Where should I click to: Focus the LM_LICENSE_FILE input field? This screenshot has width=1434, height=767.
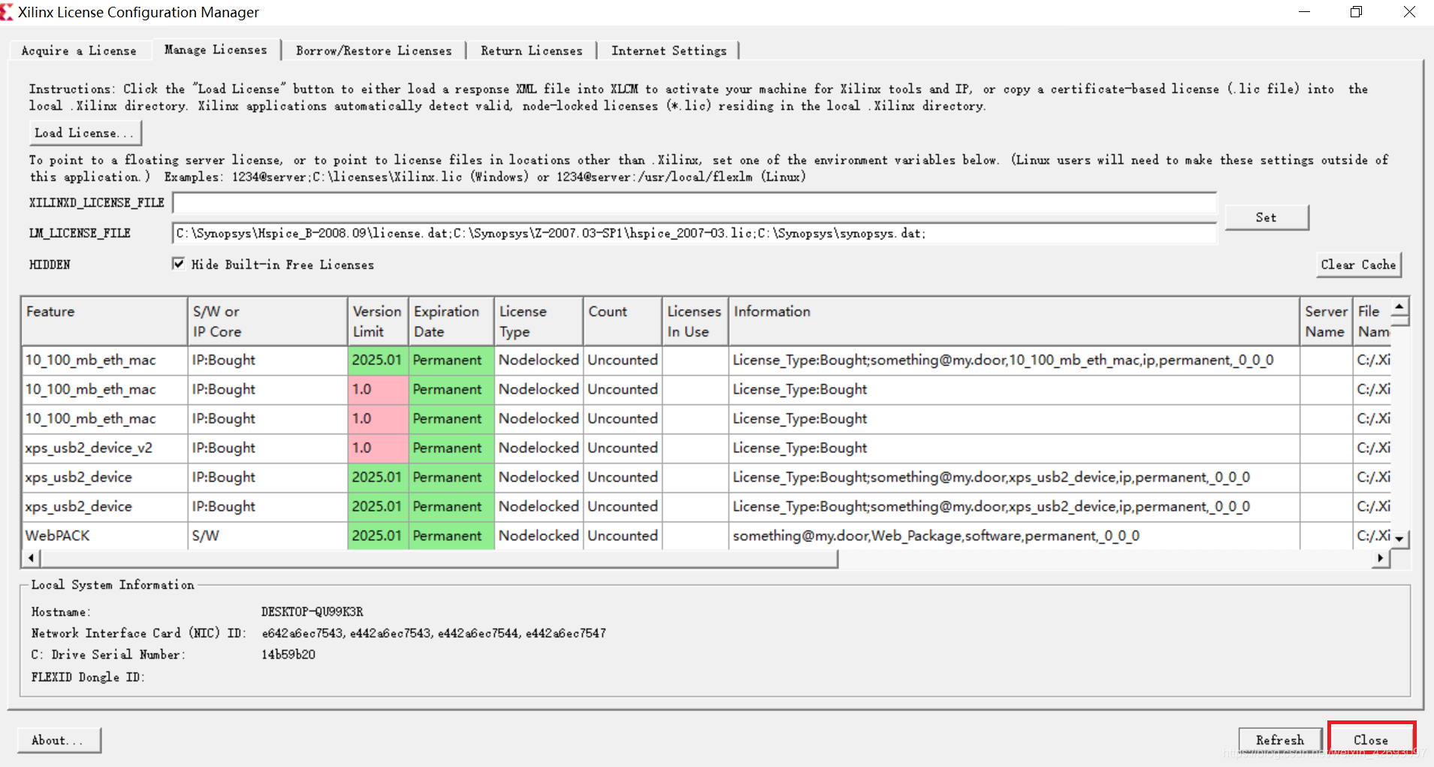coord(694,234)
